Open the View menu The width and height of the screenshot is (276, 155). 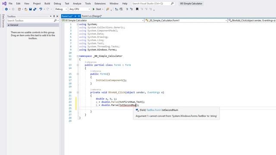[27, 3]
